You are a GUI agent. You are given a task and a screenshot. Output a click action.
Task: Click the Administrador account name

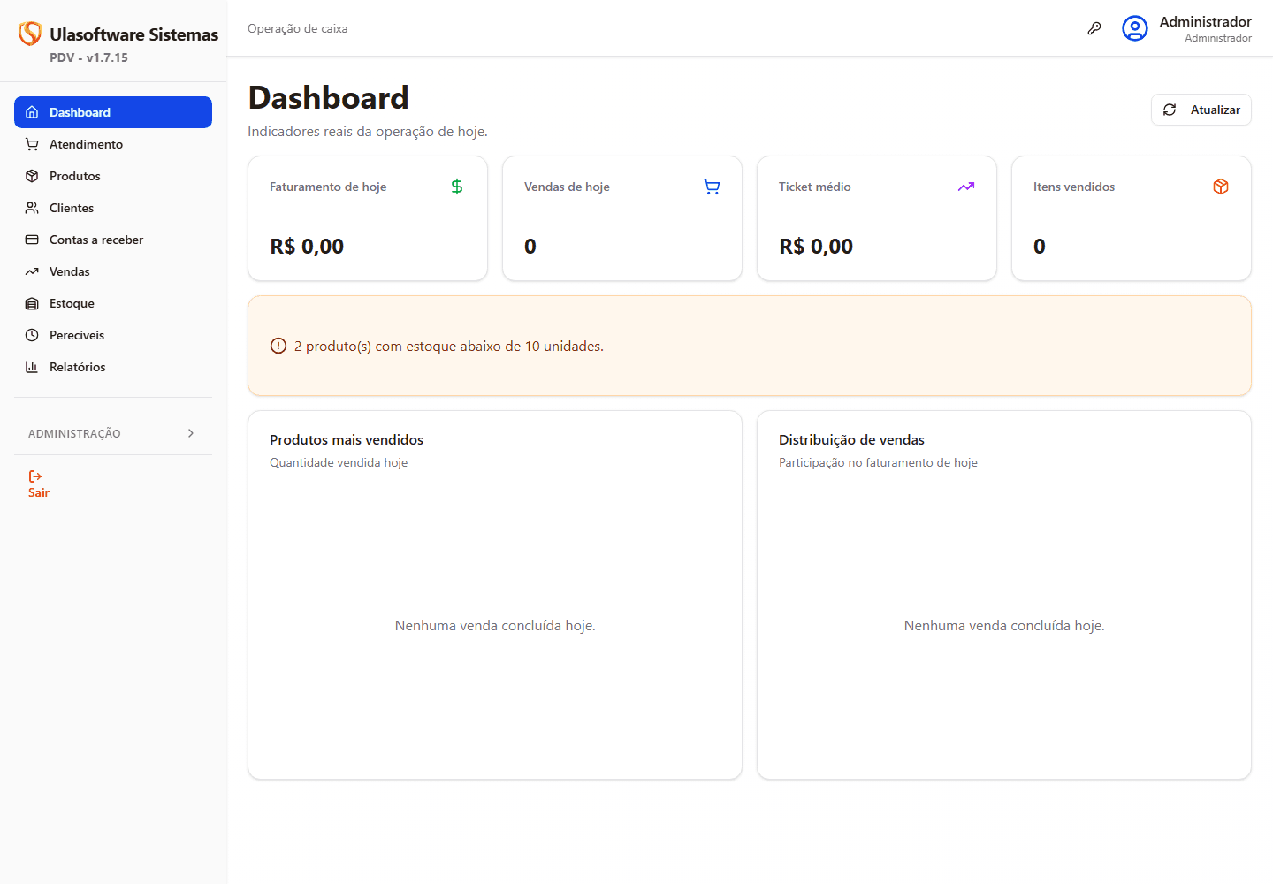(x=1205, y=21)
